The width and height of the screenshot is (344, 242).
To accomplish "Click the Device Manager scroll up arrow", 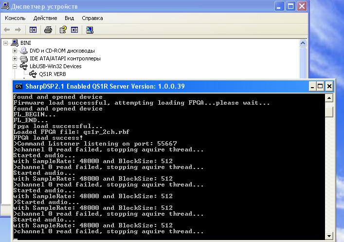I will click(303, 43).
